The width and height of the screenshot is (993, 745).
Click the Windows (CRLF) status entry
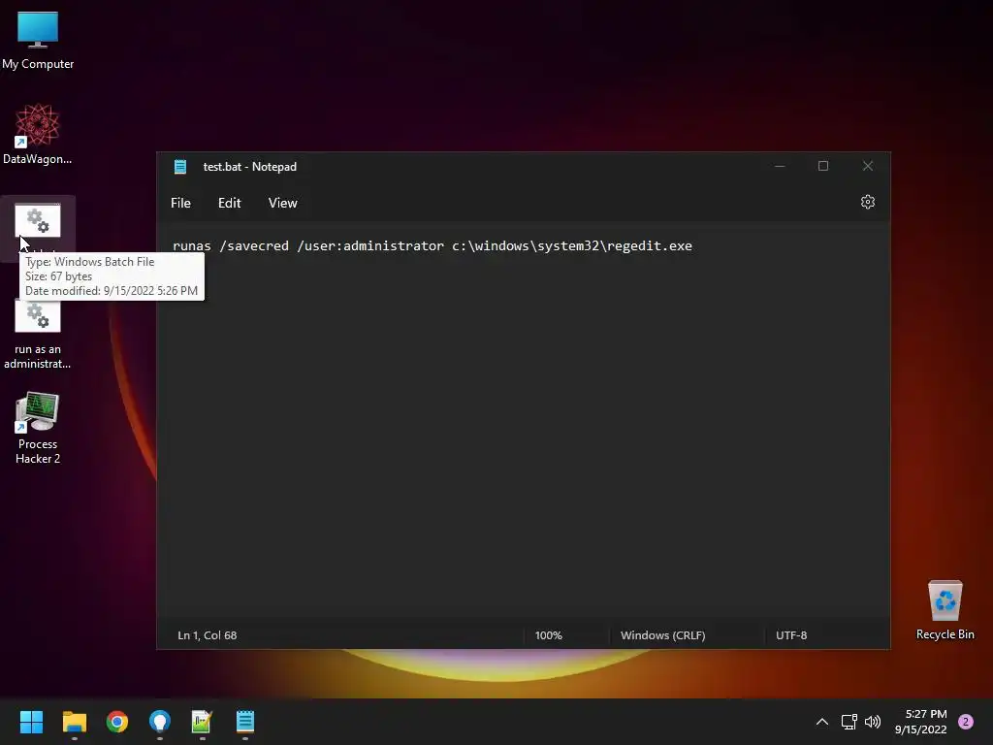coord(662,635)
